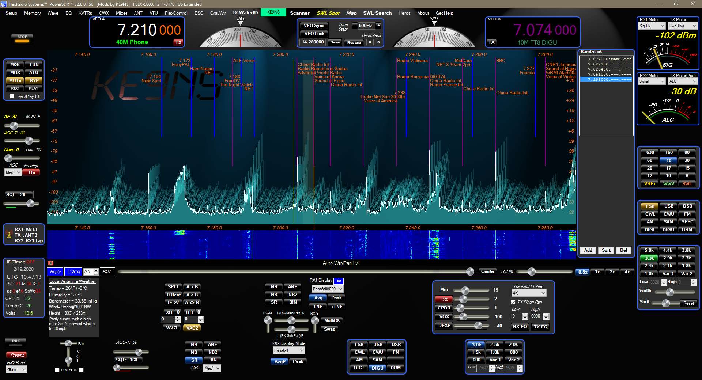Open the AGC Med dropdown under Drive
Screen dimensions: 702x380
pos(13,172)
